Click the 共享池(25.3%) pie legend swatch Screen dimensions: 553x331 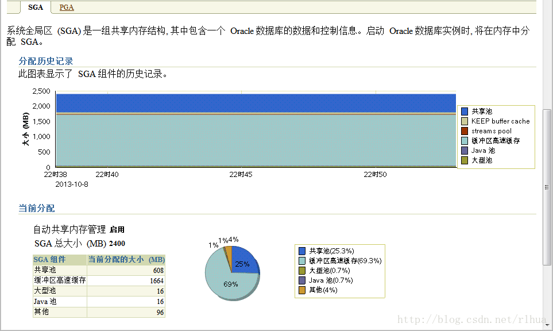(302, 251)
